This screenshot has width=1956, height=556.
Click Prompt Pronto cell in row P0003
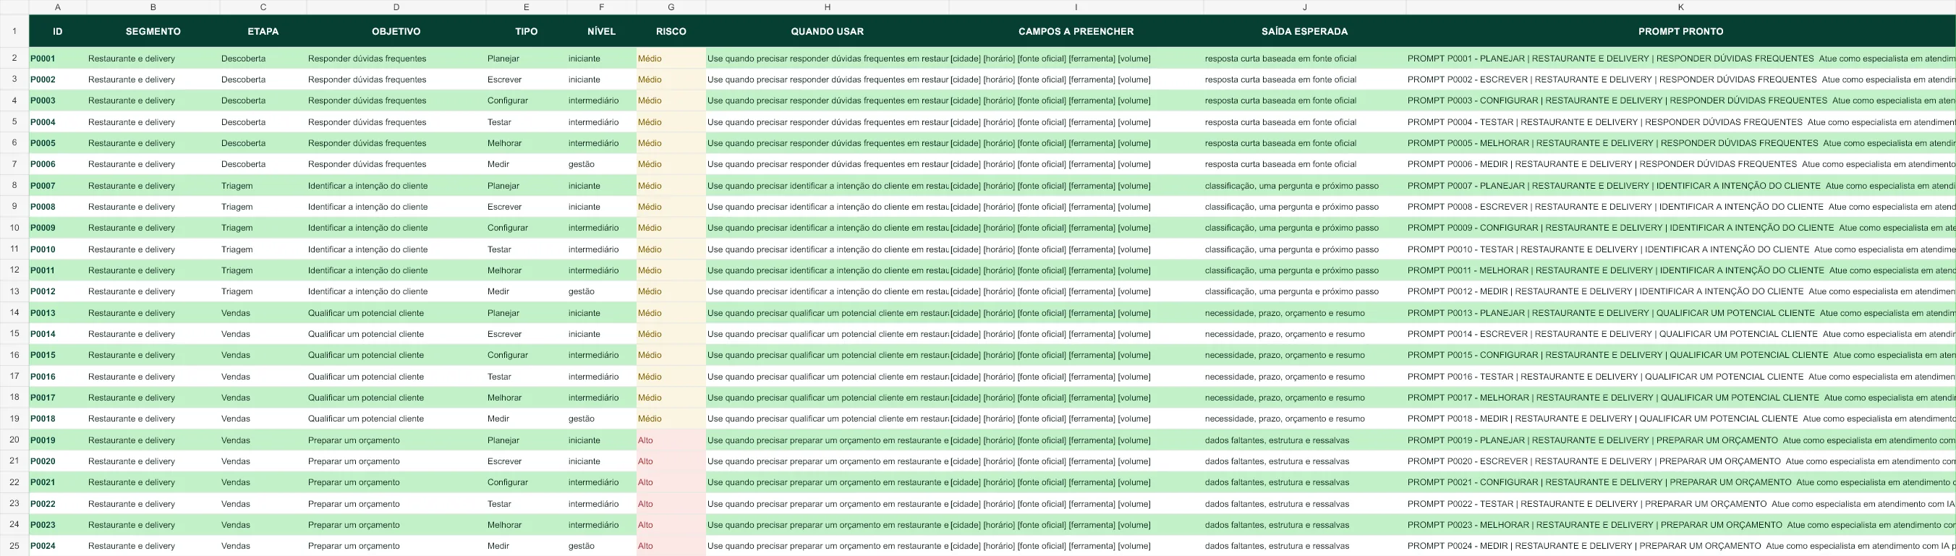coord(1680,100)
